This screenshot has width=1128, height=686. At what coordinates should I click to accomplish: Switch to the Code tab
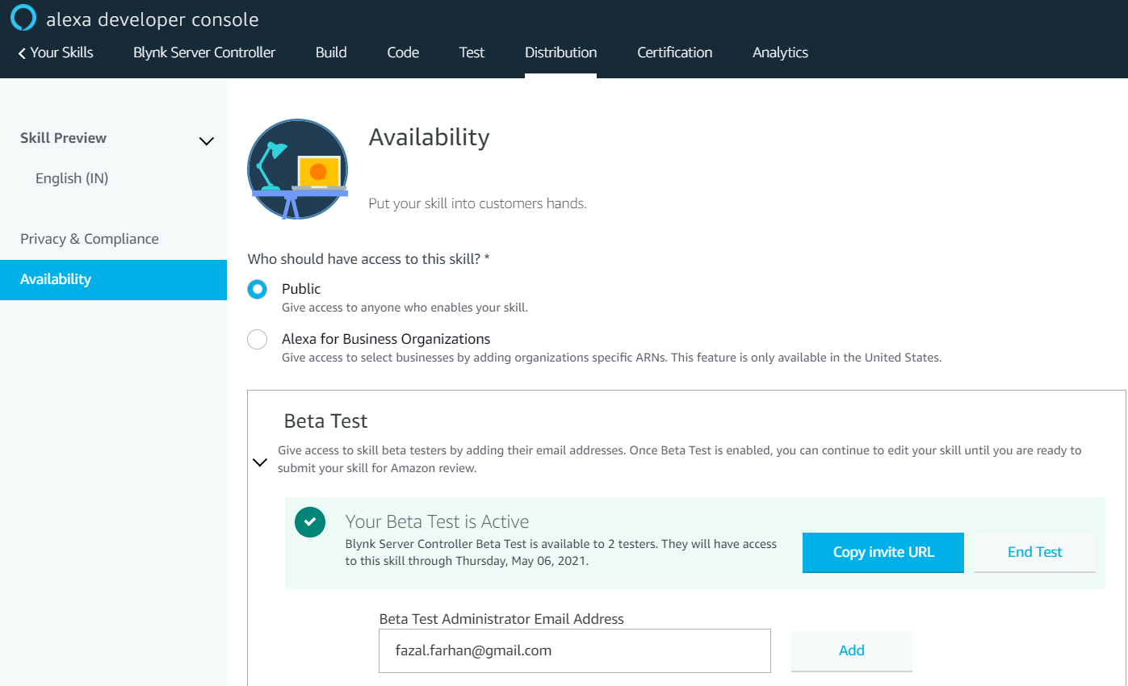pos(403,52)
